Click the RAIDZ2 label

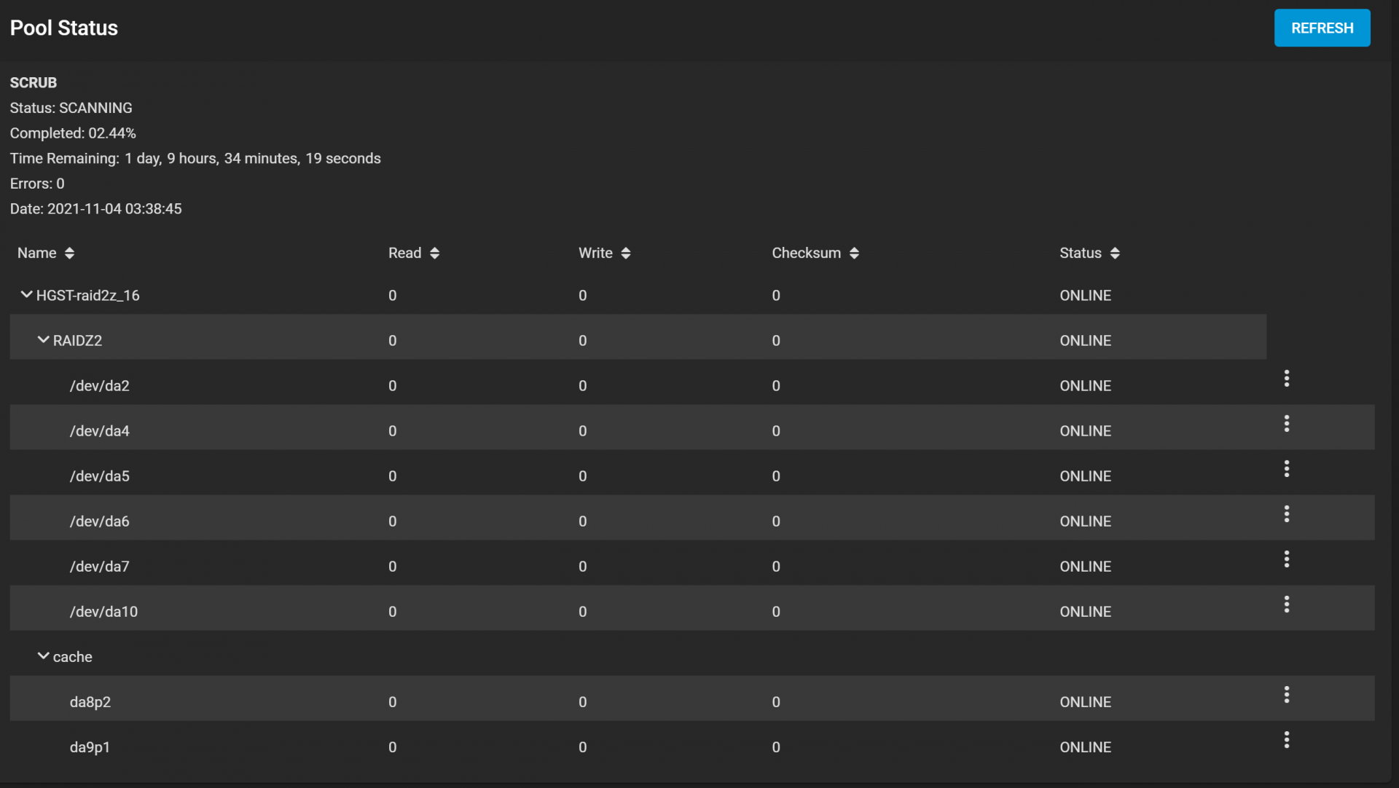77,341
